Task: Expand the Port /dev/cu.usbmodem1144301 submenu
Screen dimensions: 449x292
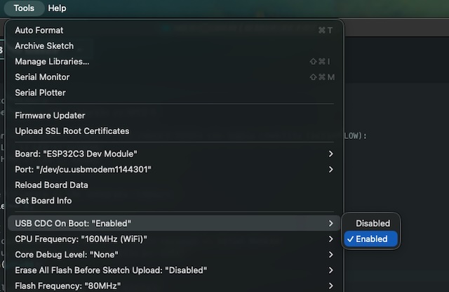Action: pyautogui.click(x=83, y=169)
